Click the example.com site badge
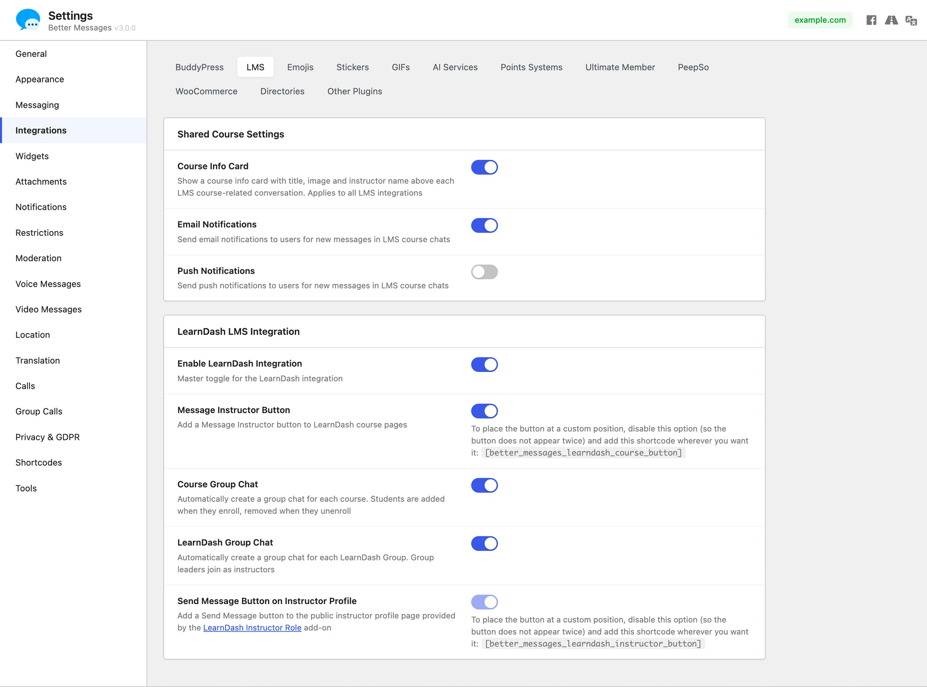 coord(820,20)
